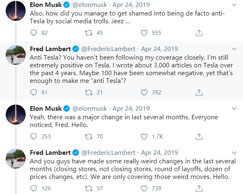Image resolution: width=243 pixels, height=194 pixels.
Task: Retweet Elon's tweet with 45 retweets
Action: point(88,33)
